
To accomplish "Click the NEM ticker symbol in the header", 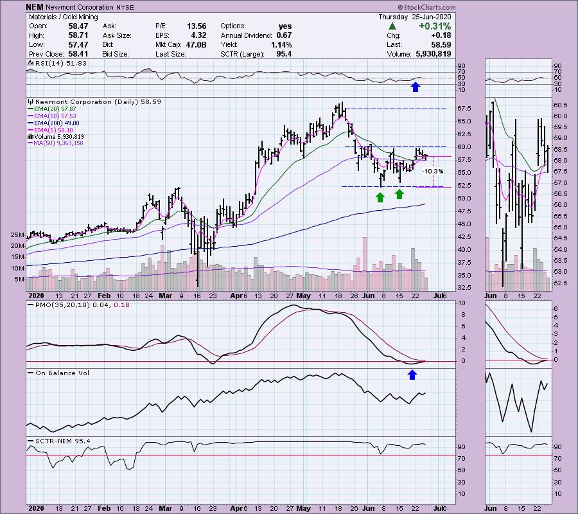I will tap(34, 7).
